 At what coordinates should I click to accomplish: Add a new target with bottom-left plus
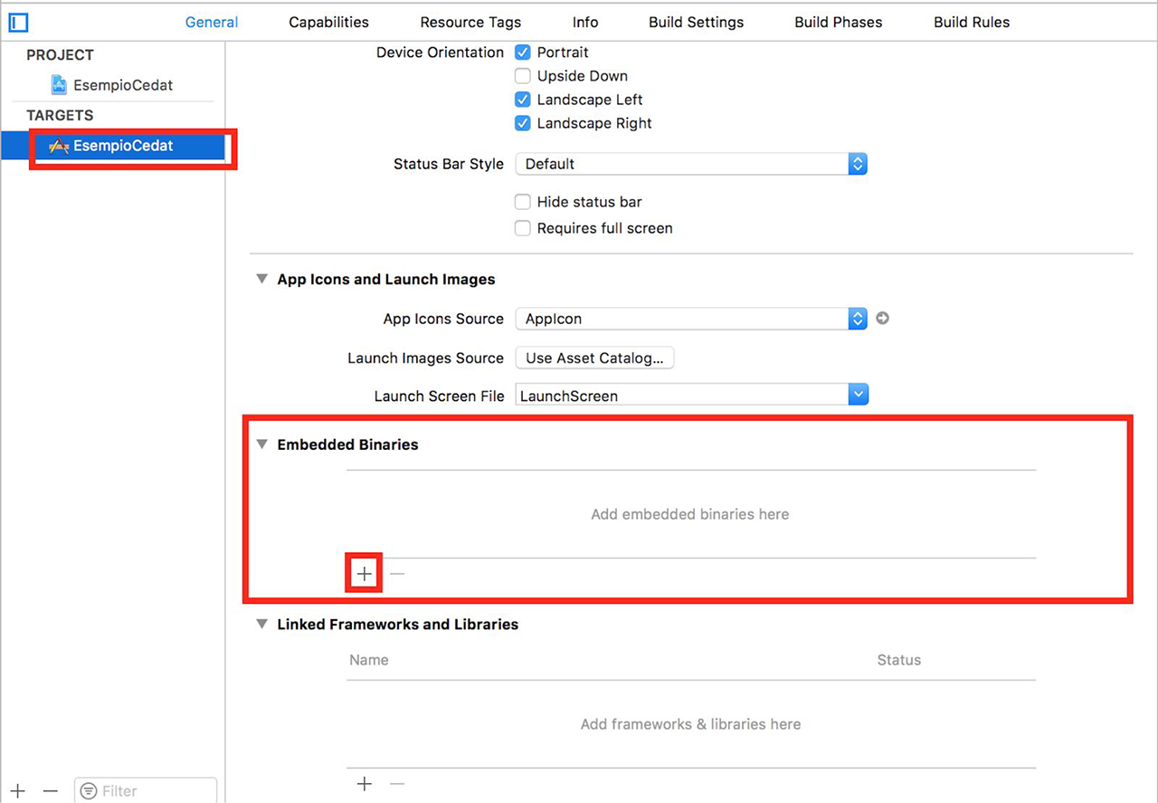(x=17, y=791)
